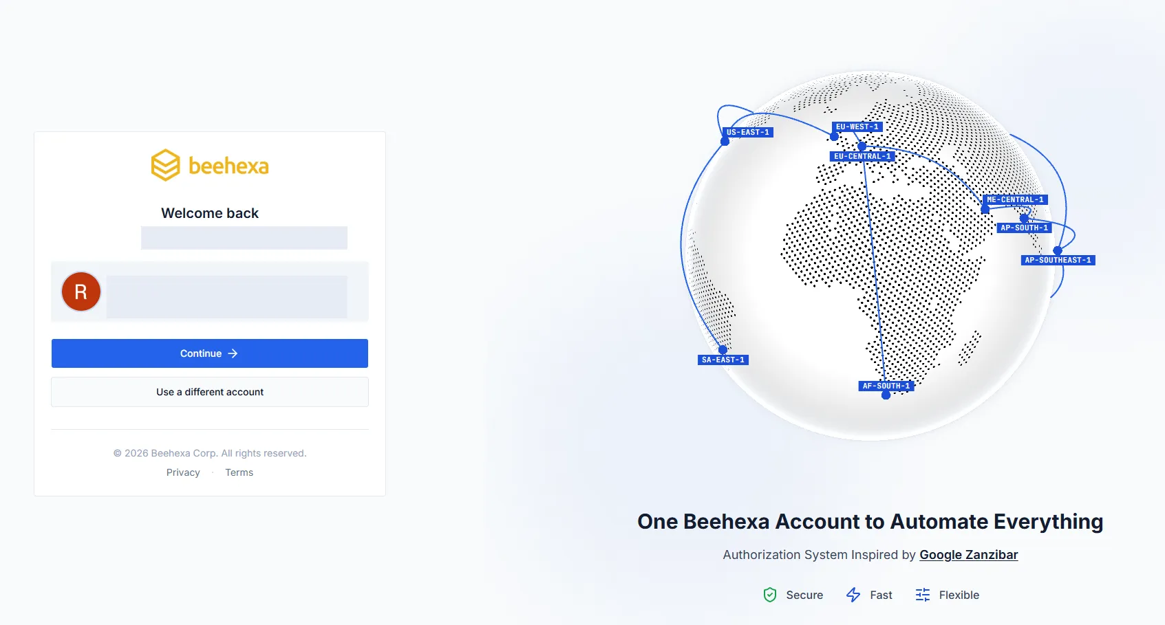Click the arrow icon inside the Continue button
This screenshot has width=1165, height=625.
[x=233, y=353]
